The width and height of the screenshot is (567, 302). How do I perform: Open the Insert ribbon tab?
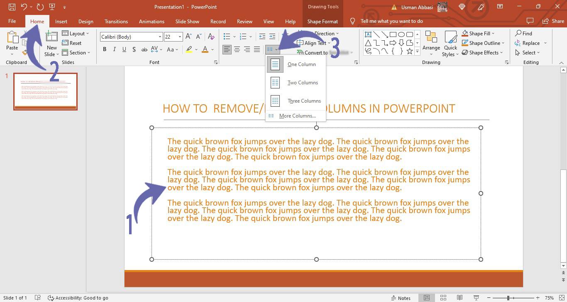point(61,21)
